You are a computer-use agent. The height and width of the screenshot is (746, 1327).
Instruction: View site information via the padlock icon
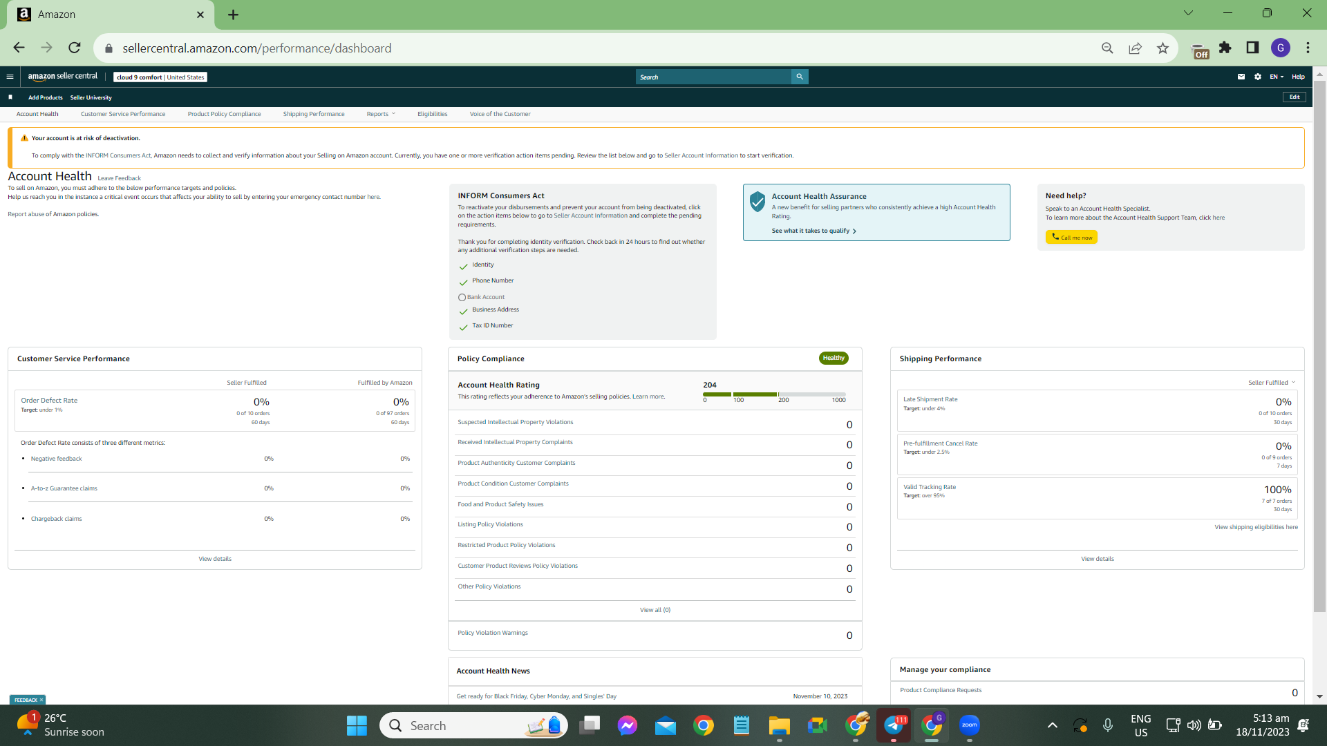(109, 48)
